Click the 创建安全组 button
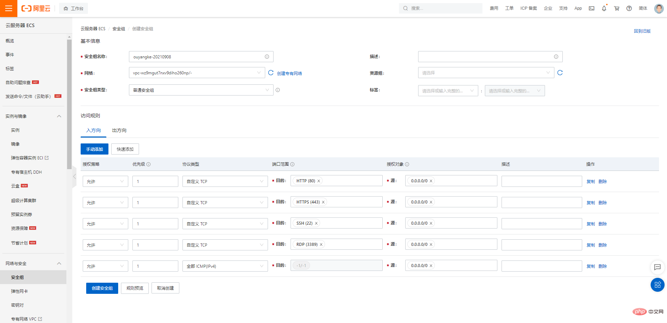Image resolution: width=667 pixels, height=323 pixels. pyautogui.click(x=102, y=288)
